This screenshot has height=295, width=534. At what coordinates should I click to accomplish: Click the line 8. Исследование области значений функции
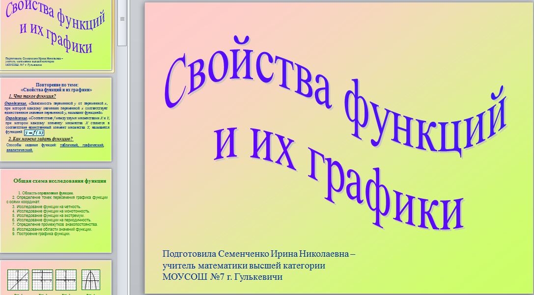52,229
